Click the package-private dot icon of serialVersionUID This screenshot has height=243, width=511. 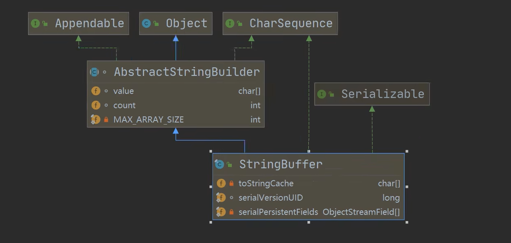pyautogui.click(x=231, y=198)
